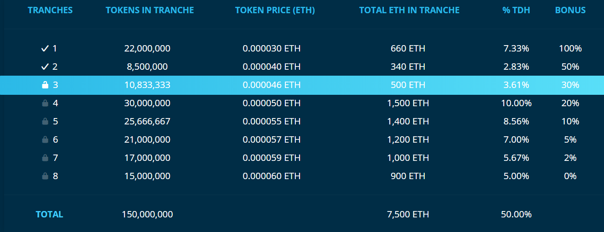The height and width of the screenshot is (232, 604).
Task: Click the white lock icon on tranche 3
Action: point(45,85)
